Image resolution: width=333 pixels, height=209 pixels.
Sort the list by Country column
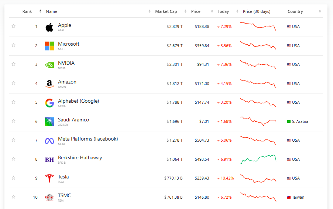tap(295, 11)
